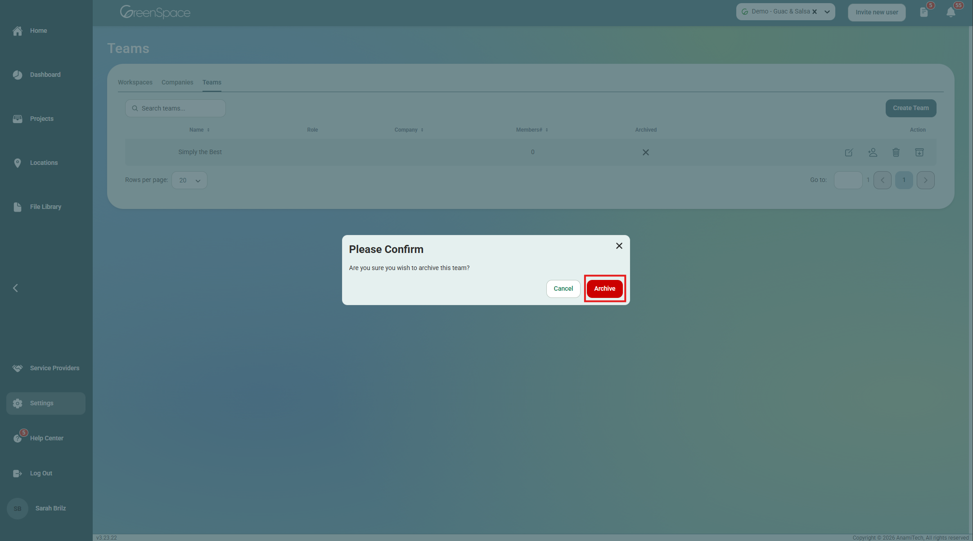The width and height of the screenshot is (973, 541).
Task: Go to Service Providers handshake icon
Action: (18, 368)
